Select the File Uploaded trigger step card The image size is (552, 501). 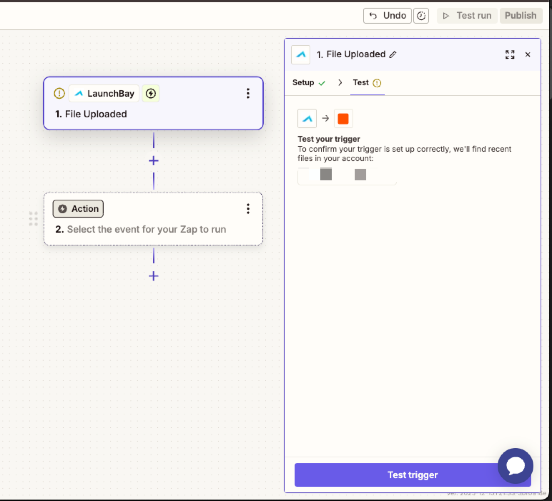tap(153, 103)
